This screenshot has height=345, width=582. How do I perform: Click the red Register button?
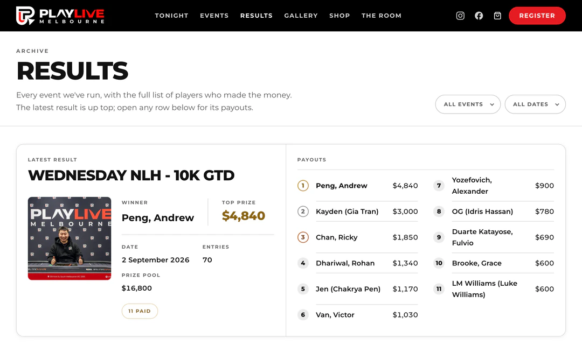(537, 16)
